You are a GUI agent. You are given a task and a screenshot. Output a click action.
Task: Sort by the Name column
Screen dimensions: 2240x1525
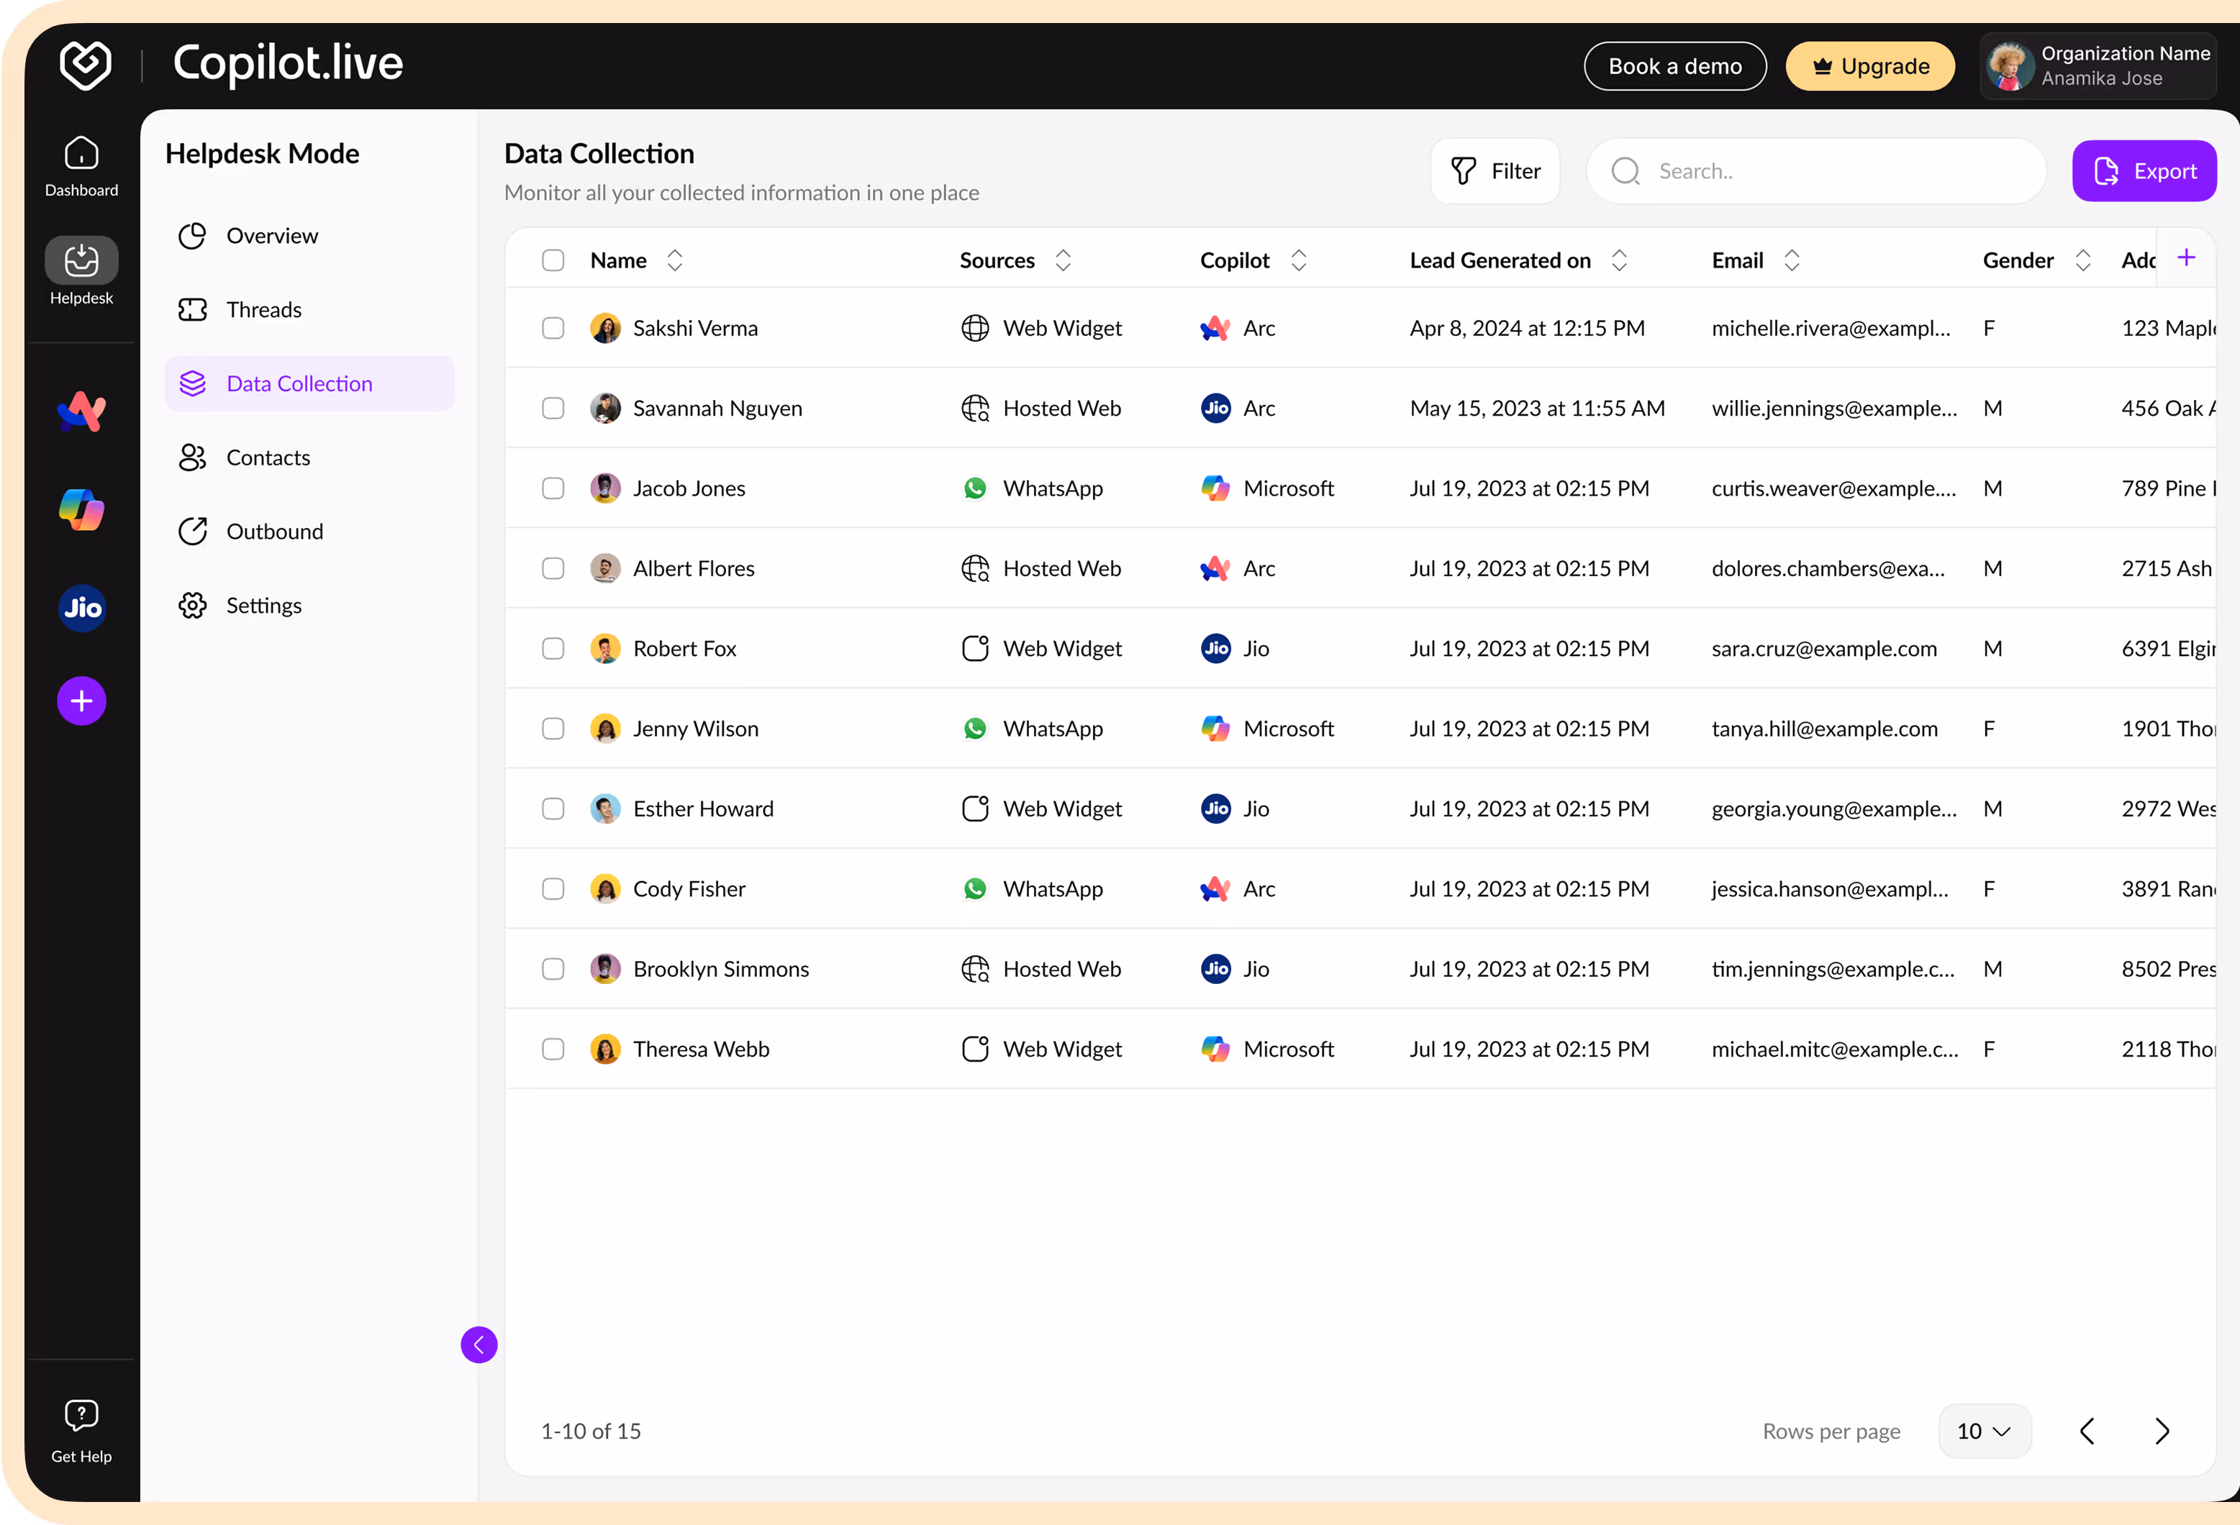click(675, 260)
